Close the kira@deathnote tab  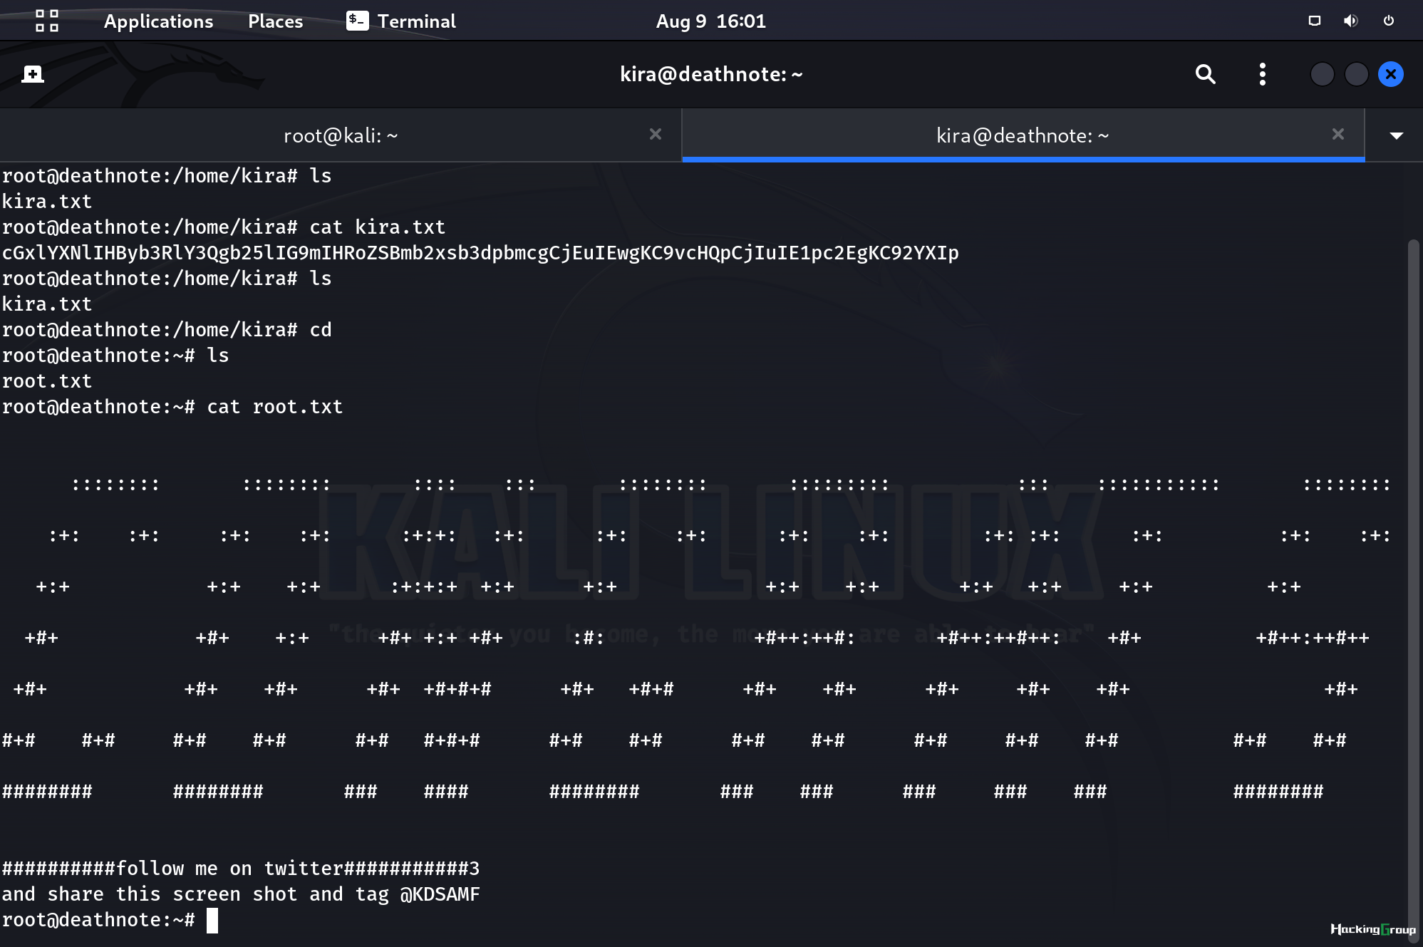tap(1338, 134)
